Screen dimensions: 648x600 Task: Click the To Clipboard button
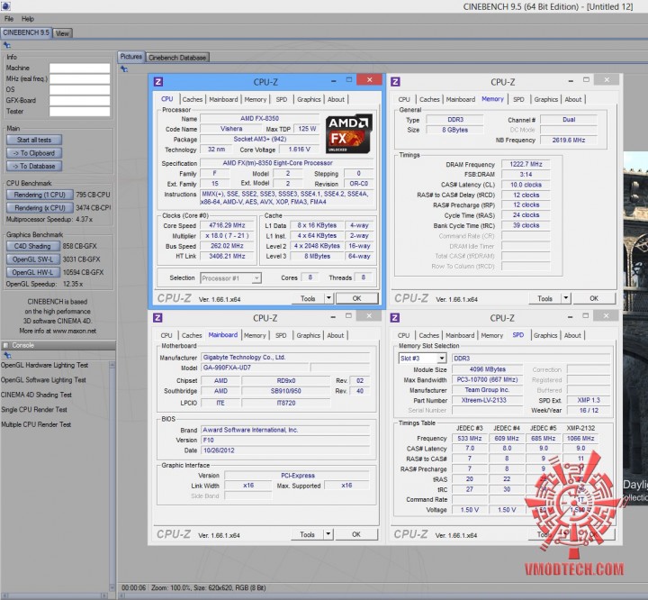tap(34, 153)
